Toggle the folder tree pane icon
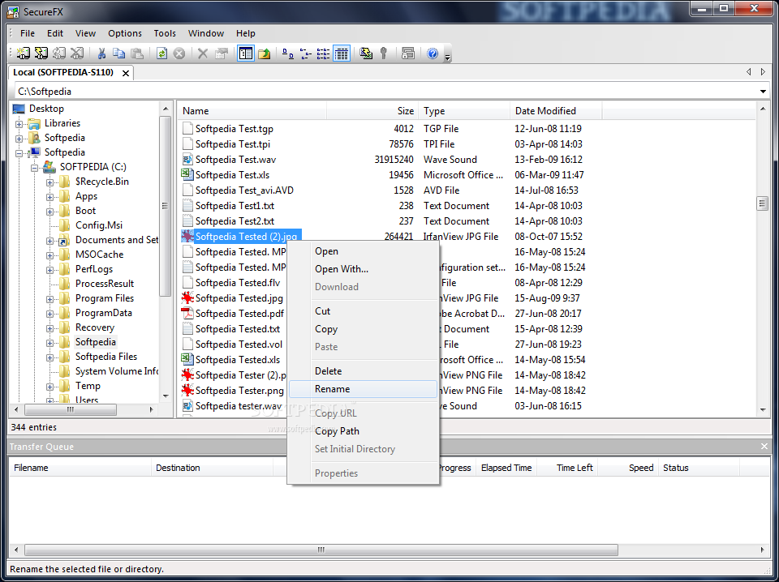This screenshot has width=779, height=582. point(245,53)
